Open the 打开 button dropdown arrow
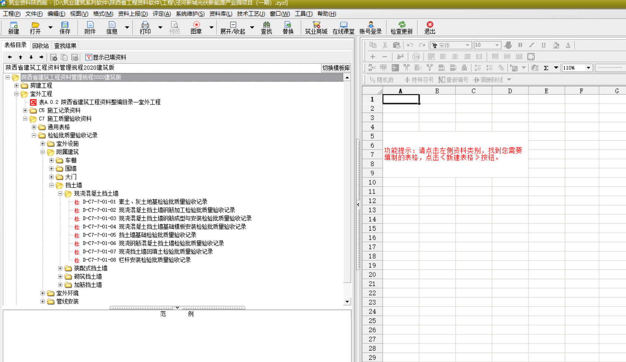 click(x=51, y=28)
